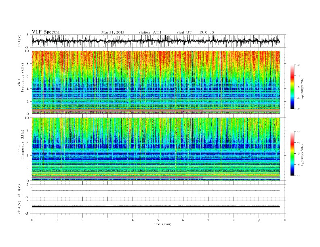Click the "9" tick label on time axis

tap(259, 220)
